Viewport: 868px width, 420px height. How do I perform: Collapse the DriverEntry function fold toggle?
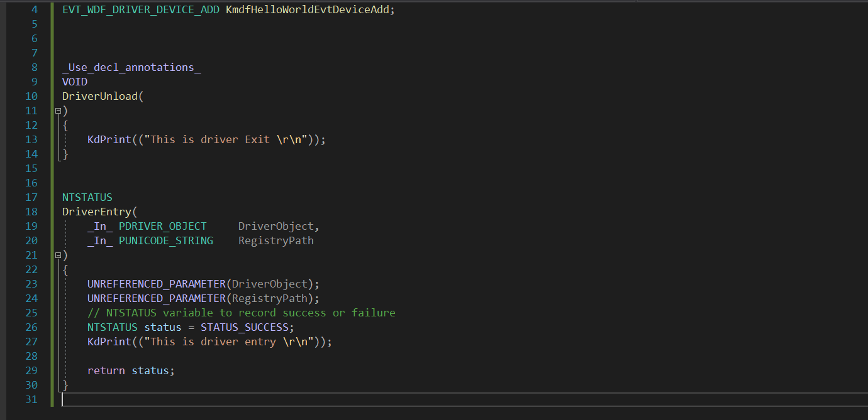click(x=58, y=256)
